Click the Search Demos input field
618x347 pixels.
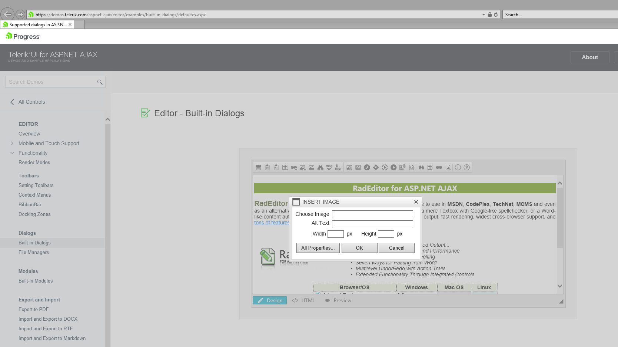(x=55, y=82)
